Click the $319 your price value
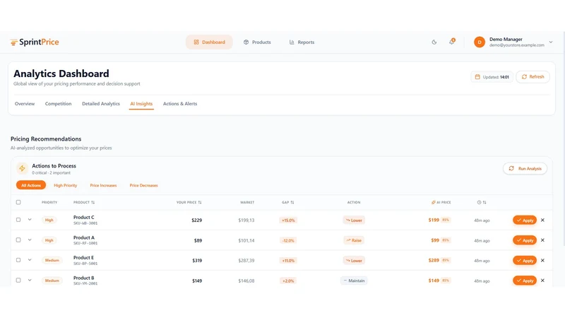Screen dimensions: 565x318 pyautogui.click(x=197, y=260)
